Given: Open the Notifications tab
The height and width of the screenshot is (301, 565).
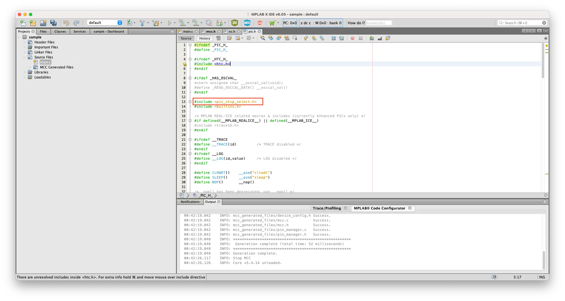Looking at the screenshot, I should [x=190, y=202].
